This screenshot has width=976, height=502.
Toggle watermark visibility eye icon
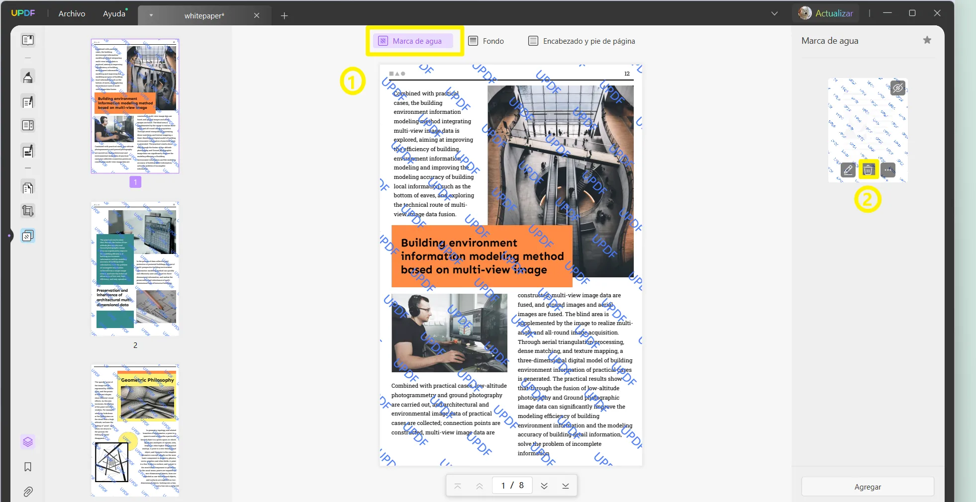click(897, 88)
